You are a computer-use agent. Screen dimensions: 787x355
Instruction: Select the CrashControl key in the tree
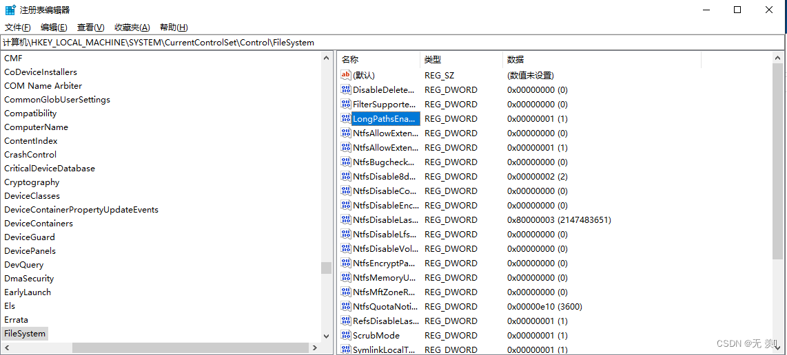tap(30, 155)
